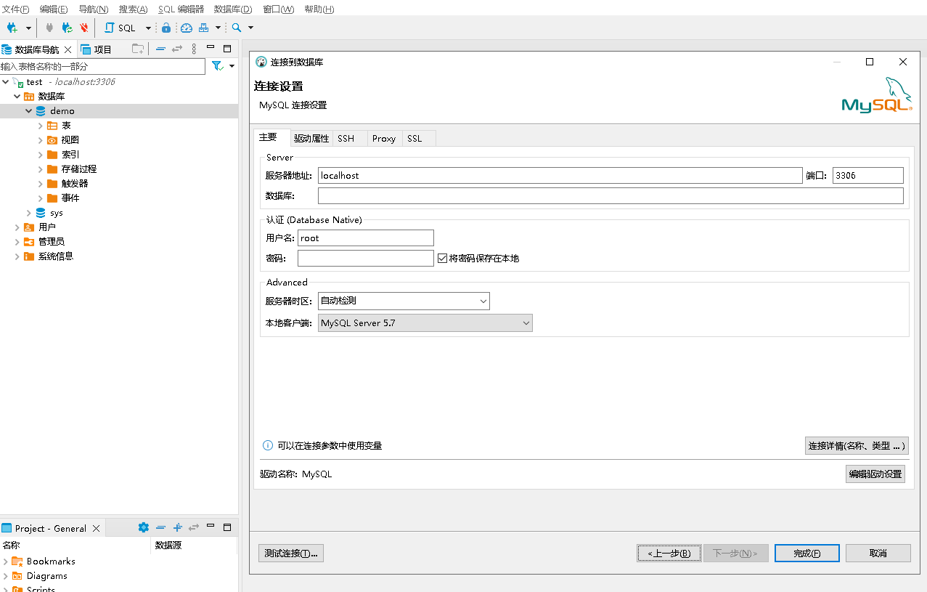Open the SQL 编辑器 menu
This screenshot has height=592, width=927.
pos(181,9)
